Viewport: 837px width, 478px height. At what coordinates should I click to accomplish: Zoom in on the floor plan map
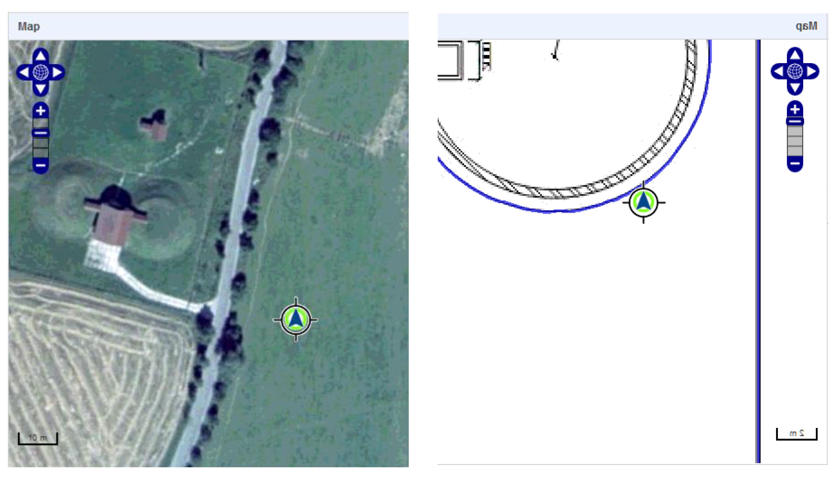click(x=795, y=109)
